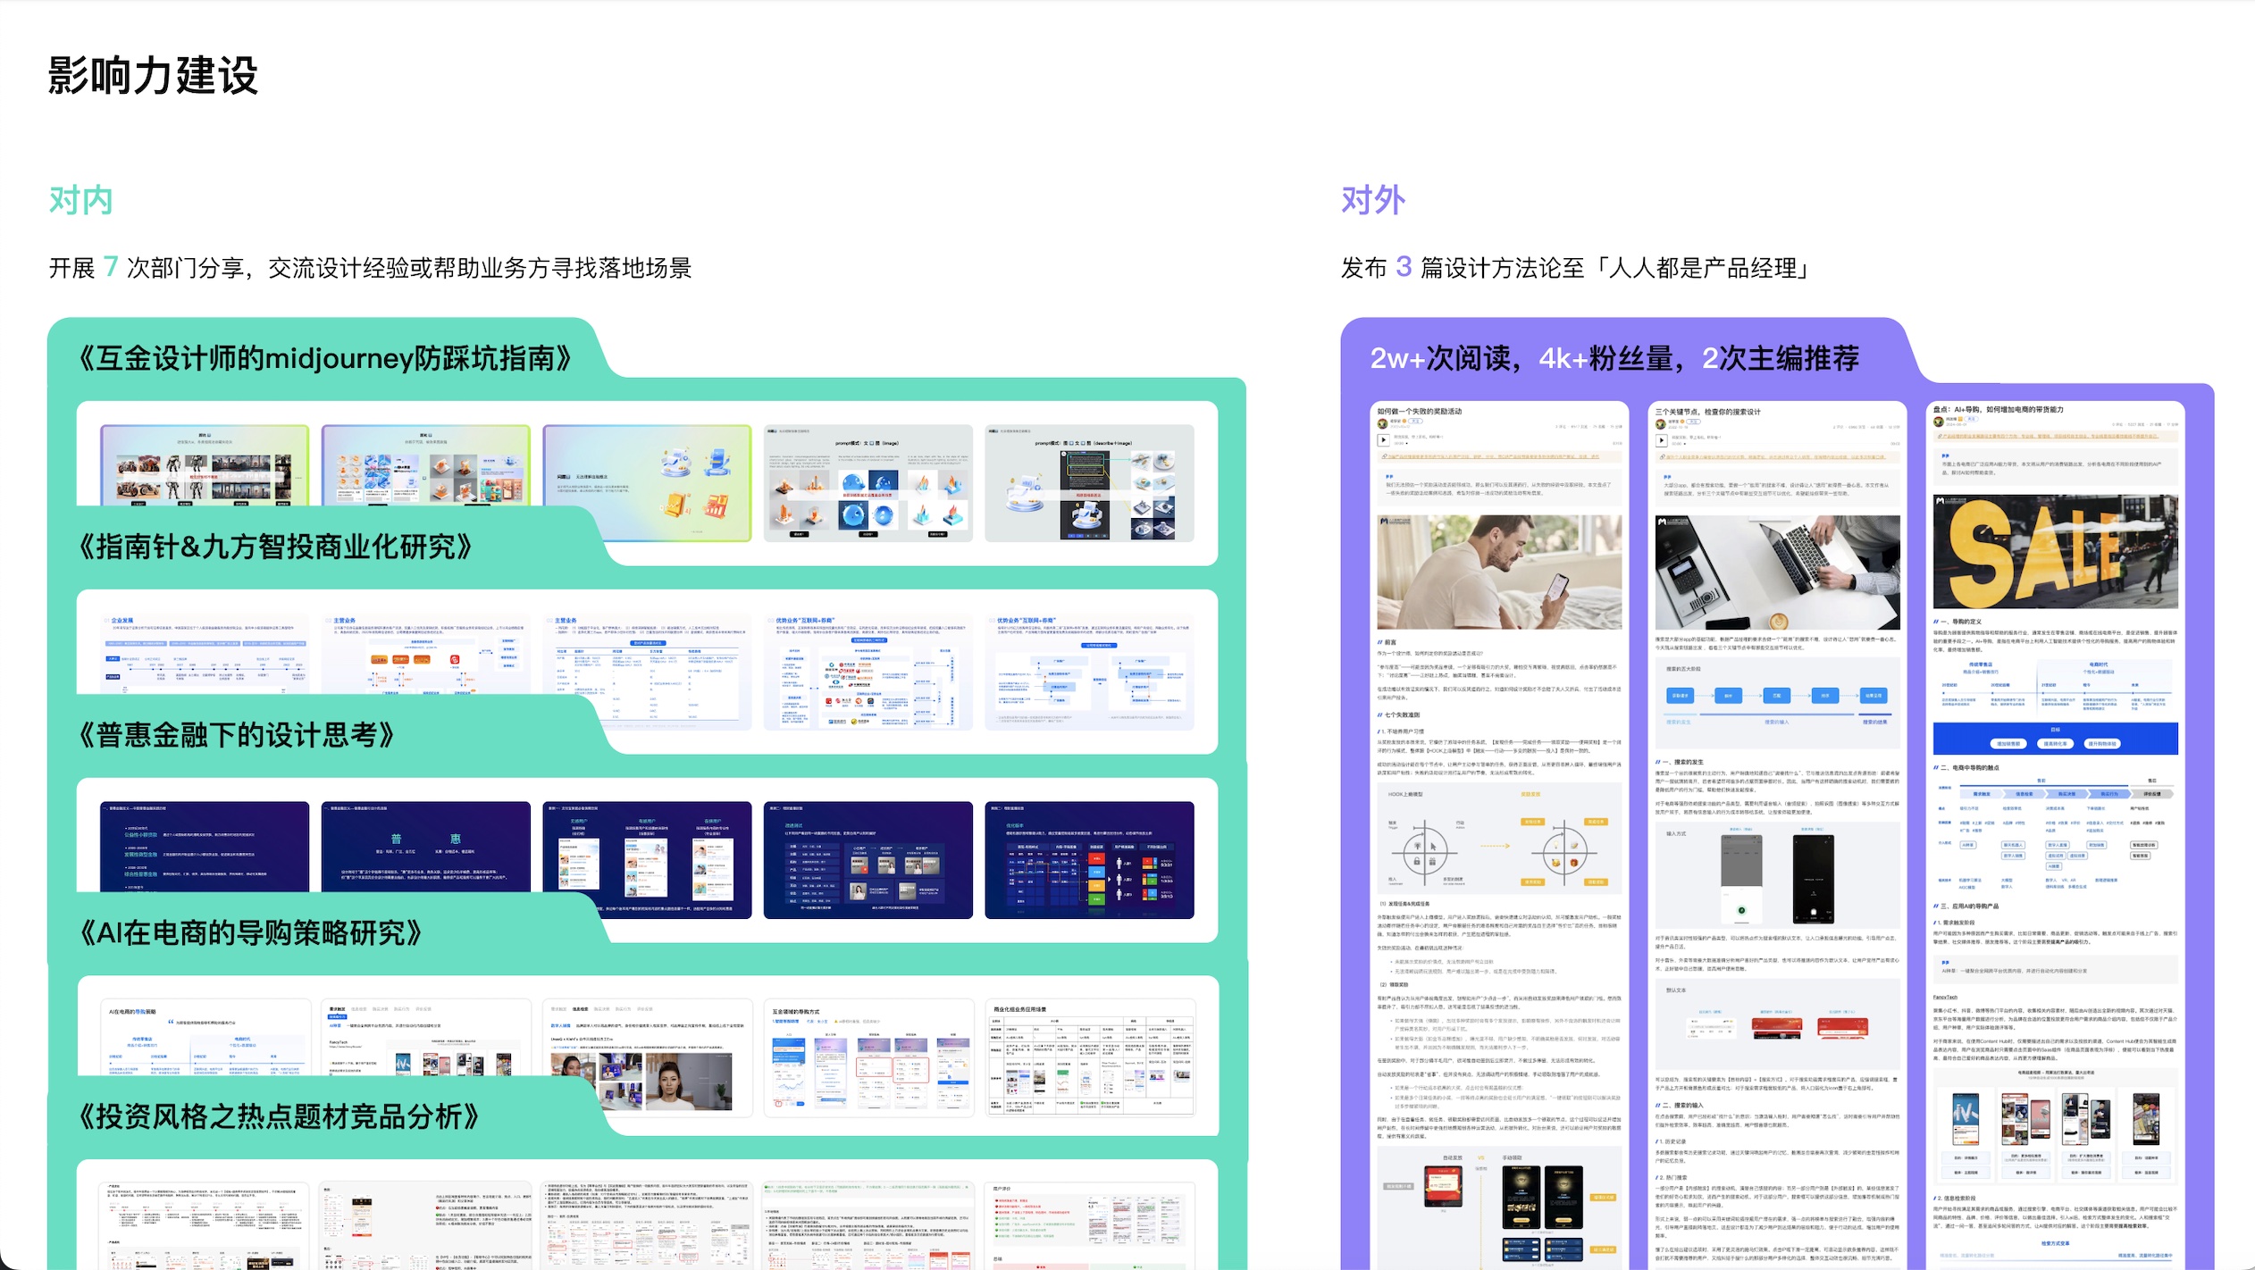Open the man holding phone cover image

[1499, 572]
